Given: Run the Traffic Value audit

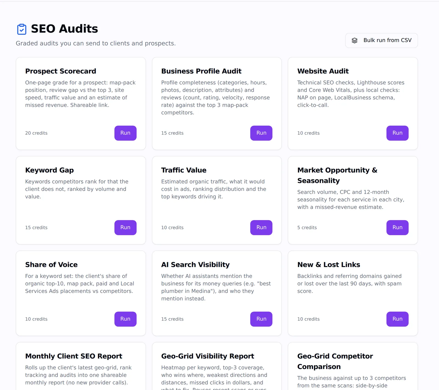Looking at the screenshot, I should 261,227.
